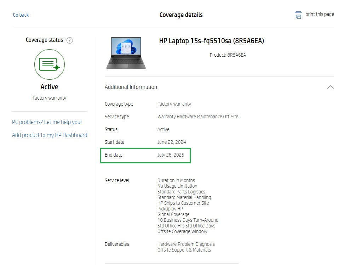Select the Standard Parts Logistics line

tap(181, 192)
